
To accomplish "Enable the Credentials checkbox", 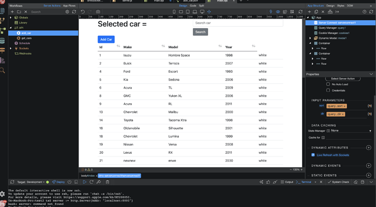I will coord(328,90).
